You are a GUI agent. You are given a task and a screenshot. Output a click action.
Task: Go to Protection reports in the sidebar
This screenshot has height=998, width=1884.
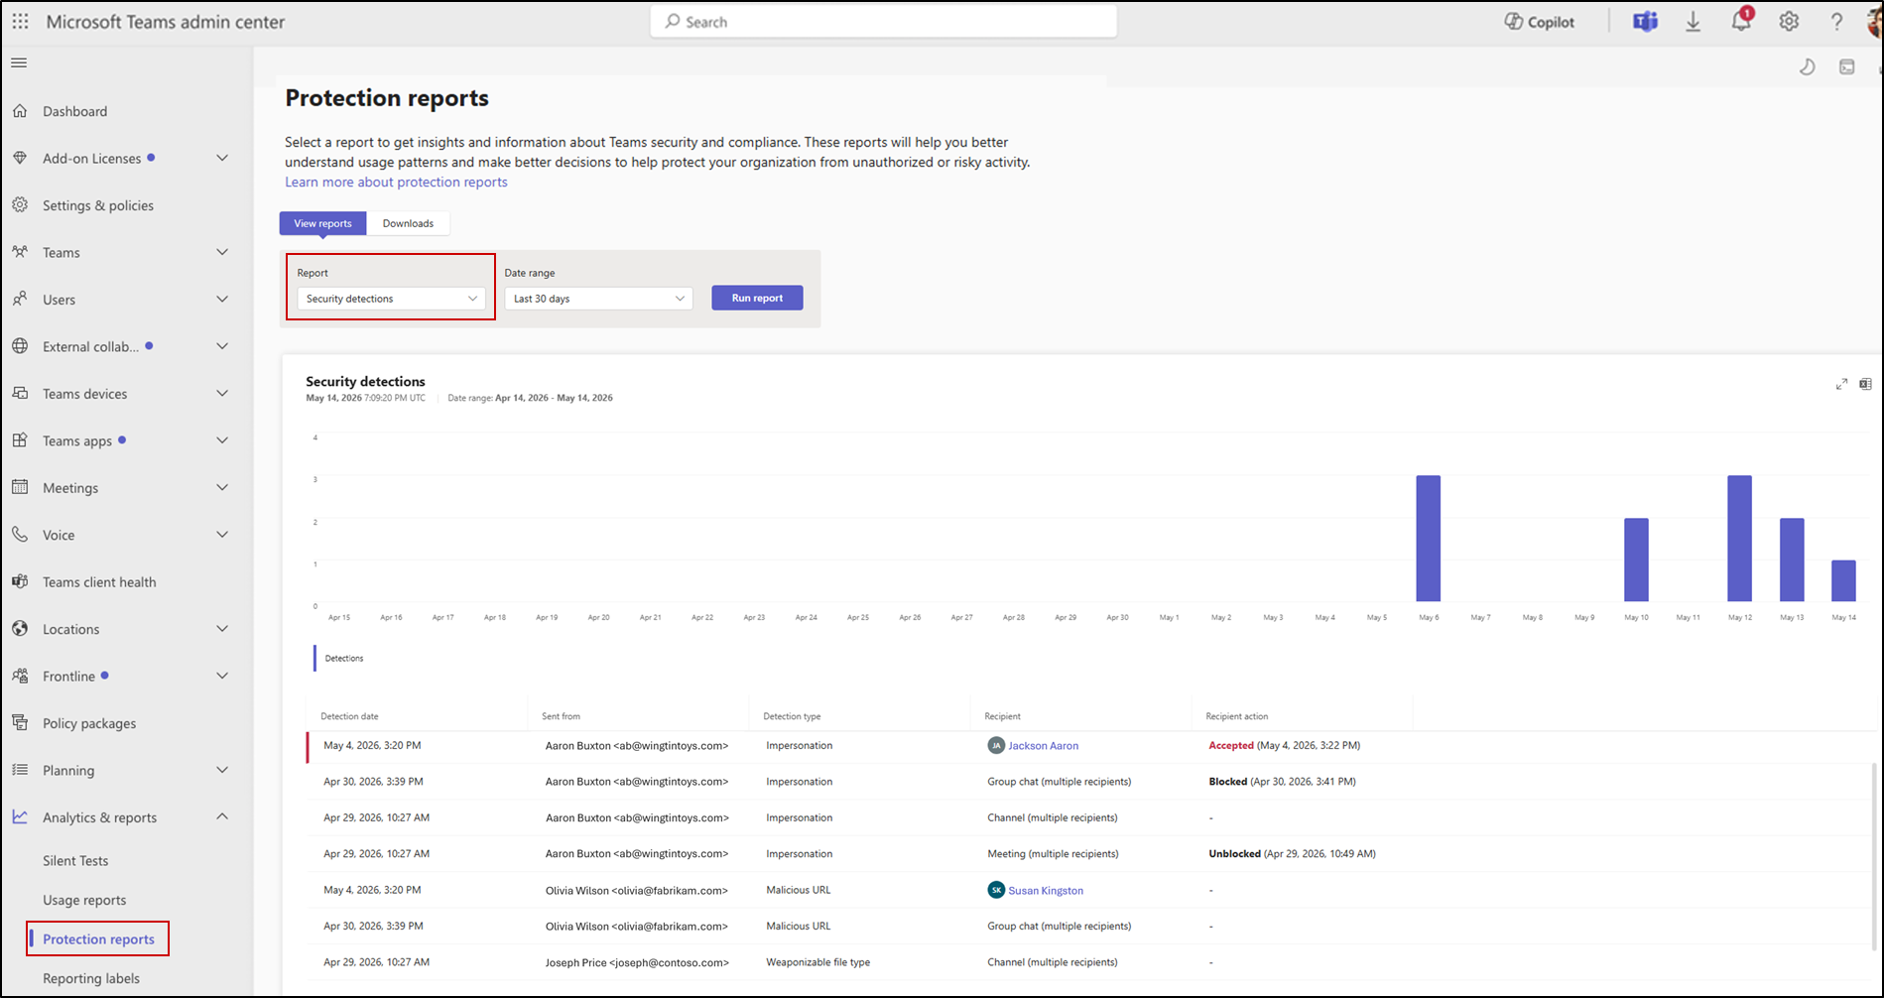coord(98,939)
